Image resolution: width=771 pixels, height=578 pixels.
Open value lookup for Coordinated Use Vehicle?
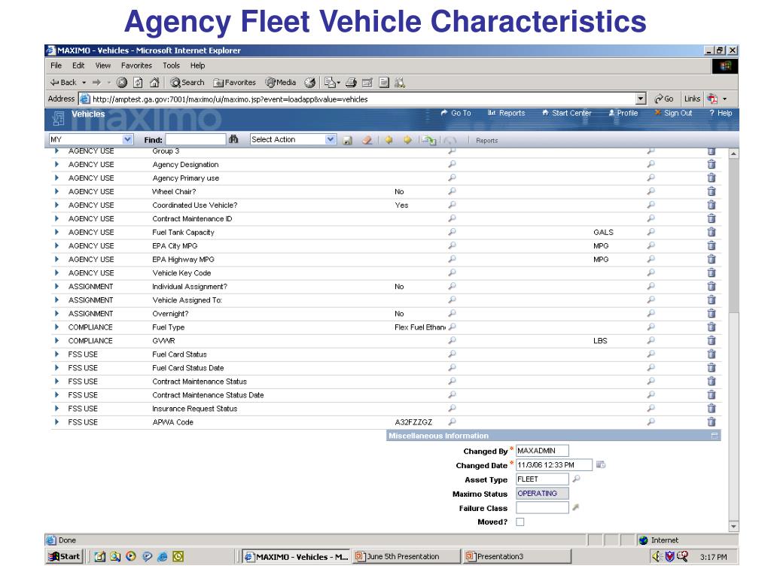[x=453, y=205]
